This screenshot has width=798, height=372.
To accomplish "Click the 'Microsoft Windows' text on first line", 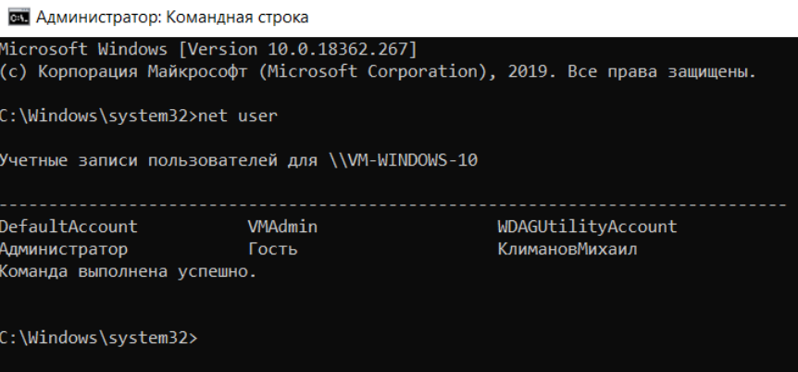I will coord(83,49).
